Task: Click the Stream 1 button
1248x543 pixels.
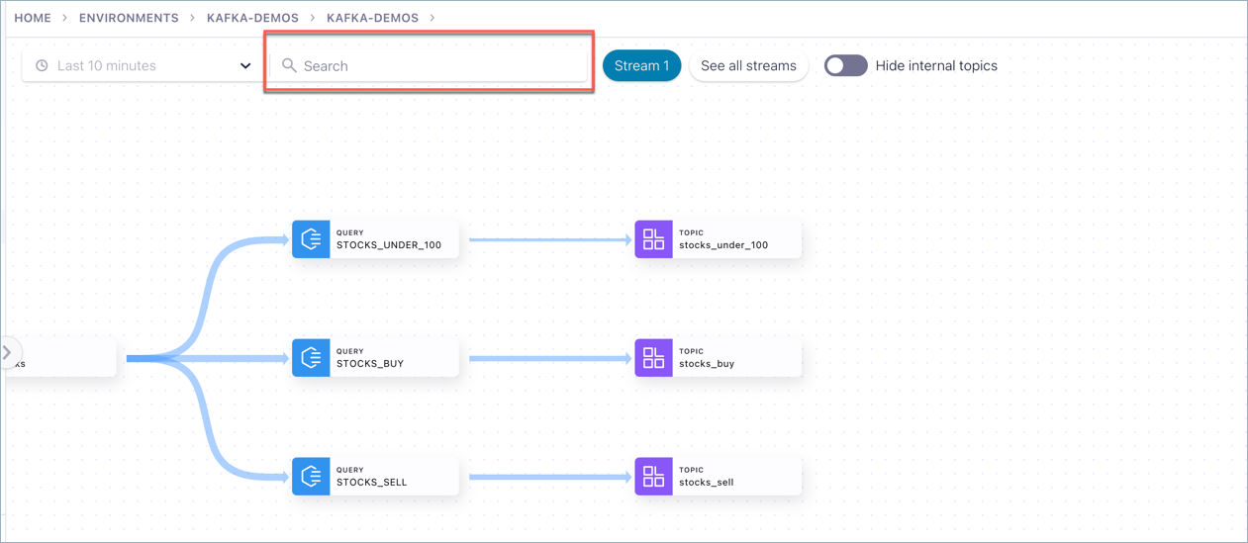Action: (641, 65)
